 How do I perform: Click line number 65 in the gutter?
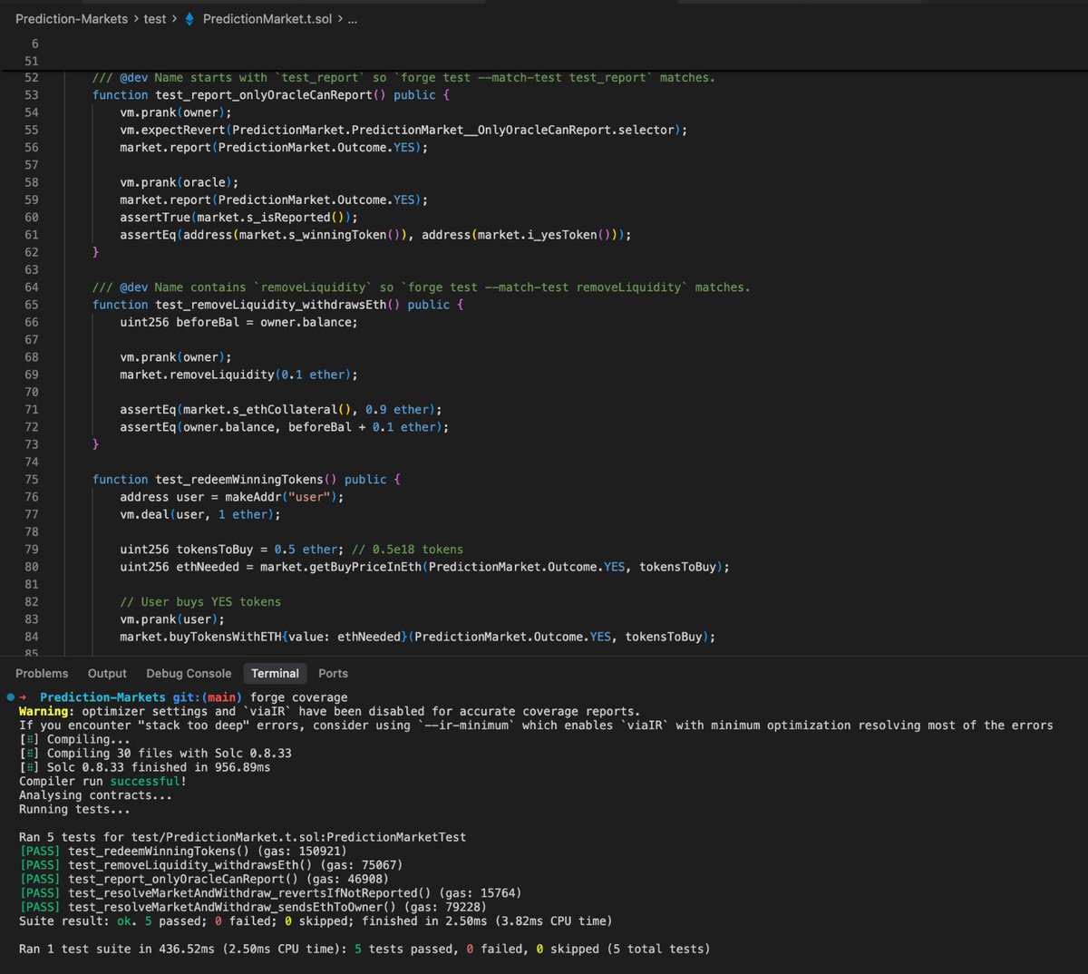(x=32, y=305)
